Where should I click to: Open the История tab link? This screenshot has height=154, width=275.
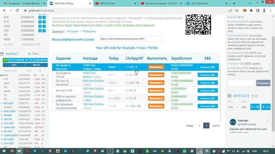[73, 31]
